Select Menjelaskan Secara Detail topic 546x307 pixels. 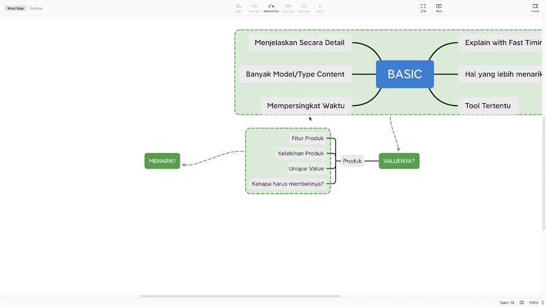pyautogui.click(x=300, y=42)
